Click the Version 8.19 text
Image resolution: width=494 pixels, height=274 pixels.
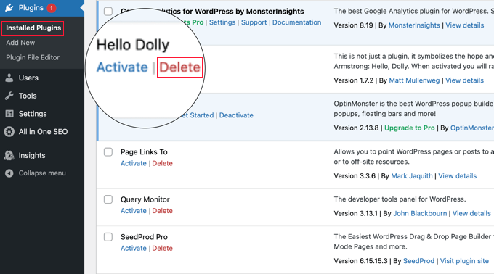point(353,25)
